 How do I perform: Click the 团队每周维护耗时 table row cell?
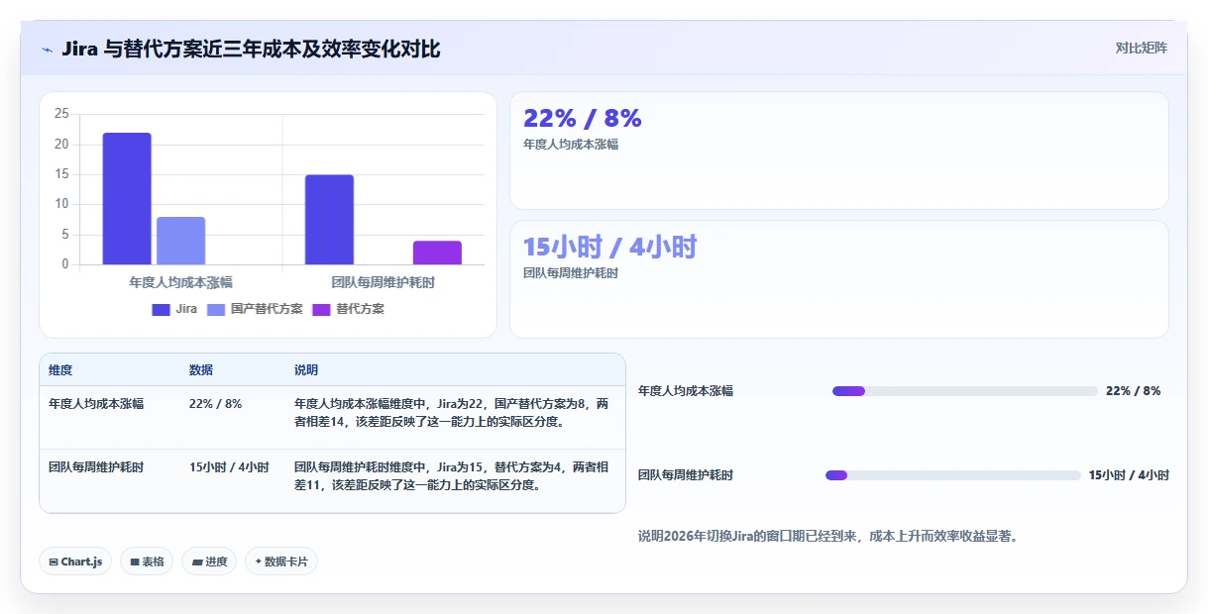pyautogui.click(x=96, y=467)
